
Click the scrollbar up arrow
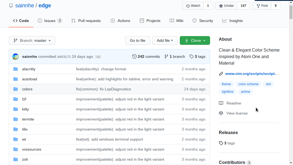pos(291,3)
